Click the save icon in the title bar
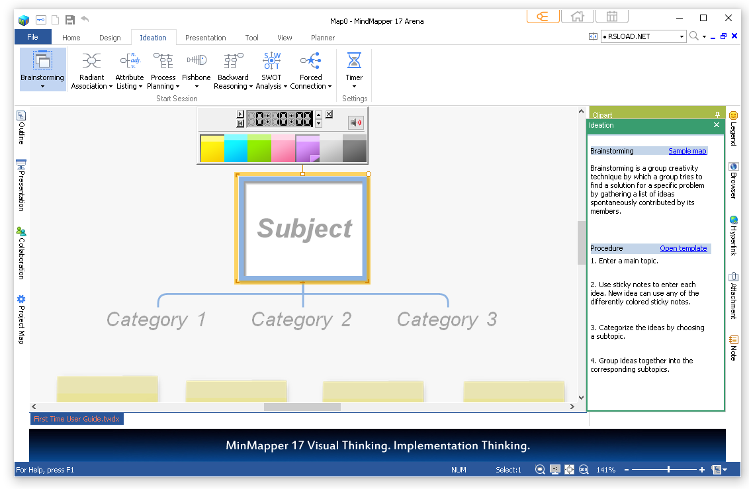The image size is (749, 489). click(x=70, y=20)
